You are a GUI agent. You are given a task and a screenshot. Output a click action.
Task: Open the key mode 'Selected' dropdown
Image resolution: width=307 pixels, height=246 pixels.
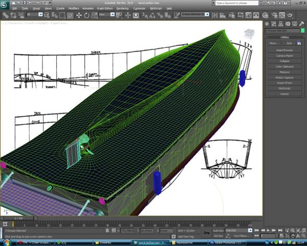(x=239, y=231)
